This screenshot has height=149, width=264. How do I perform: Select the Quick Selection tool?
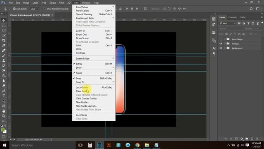click(x=4, y=36)
